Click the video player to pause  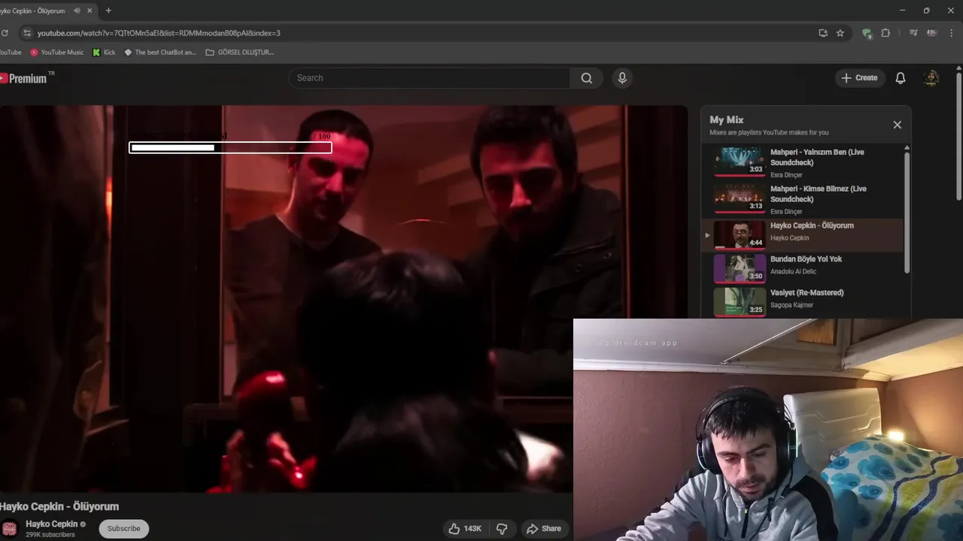click(x=343, y=298)
